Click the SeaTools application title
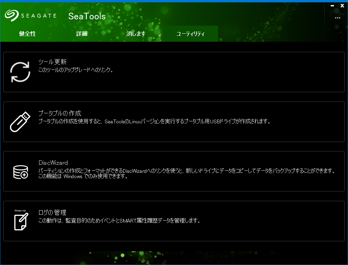Image resolution: width=348 pixels, height=265 pixels. point(87,16)
